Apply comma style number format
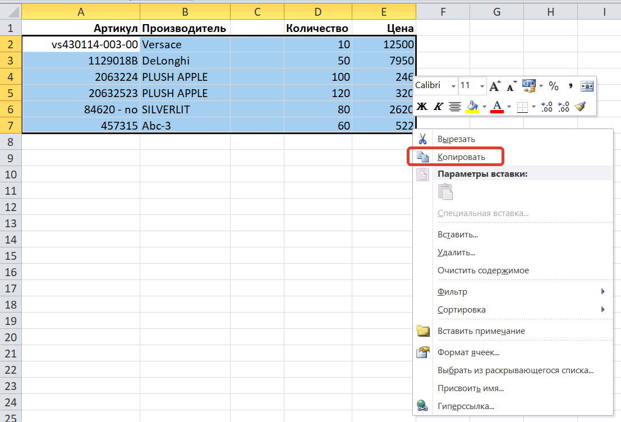This screenshot has width=621, height=422. tap(570, 86)
